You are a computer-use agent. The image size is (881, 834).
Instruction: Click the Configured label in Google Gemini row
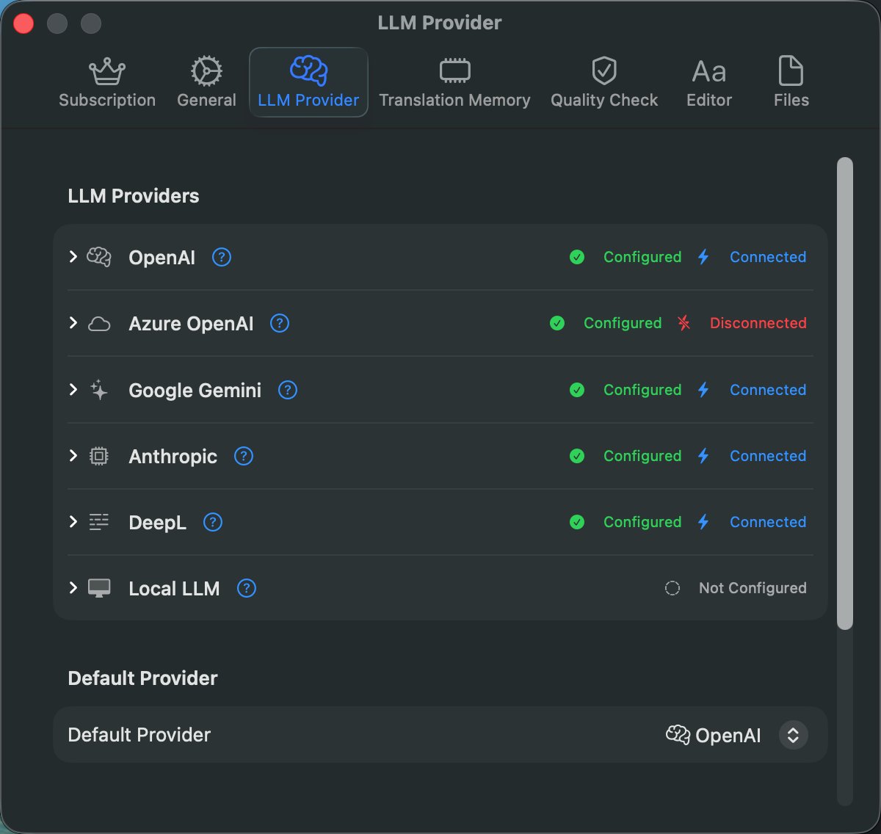point(642,390)
